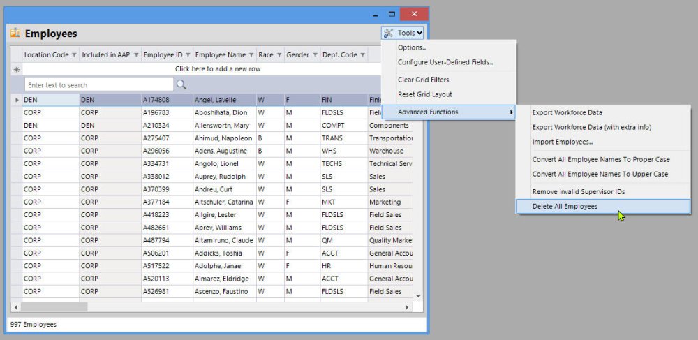Click the horizontal scrollbar thumb

(54, 307)
